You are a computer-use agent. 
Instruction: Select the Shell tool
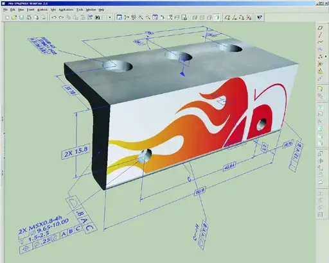click(320, 114)
